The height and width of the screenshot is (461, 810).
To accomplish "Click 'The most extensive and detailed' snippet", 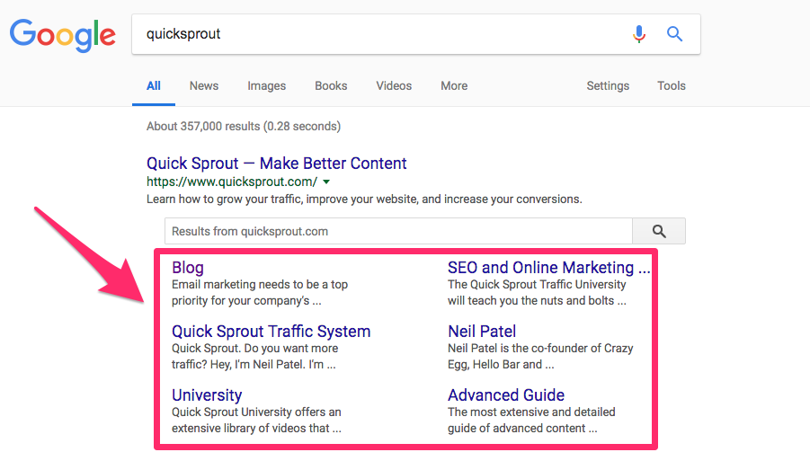I will tap(531, 421).
